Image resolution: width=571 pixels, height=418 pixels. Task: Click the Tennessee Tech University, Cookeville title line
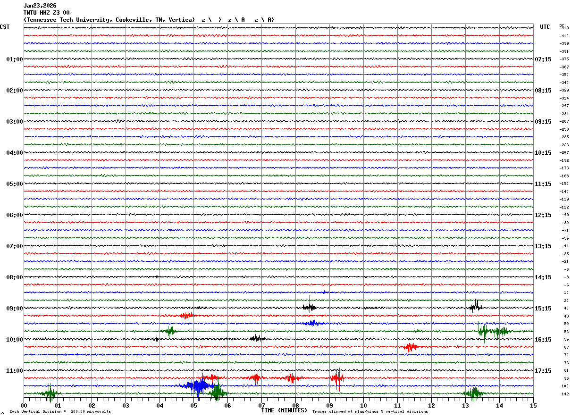click(149, 20)
